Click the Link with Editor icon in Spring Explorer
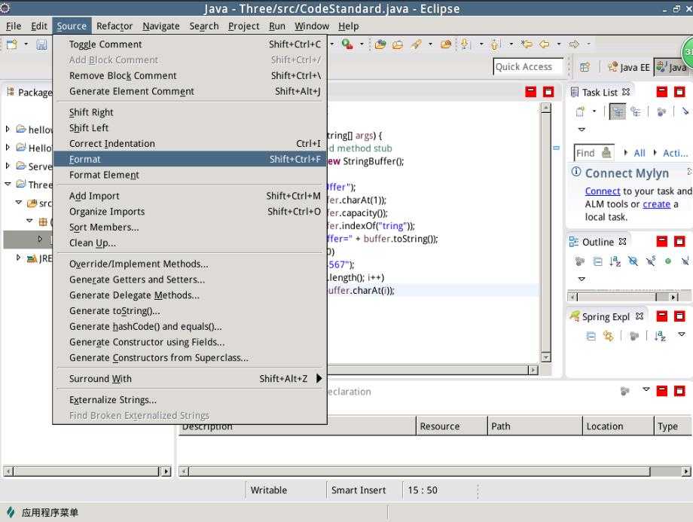693x522 pixels. click(x=608, y=337)
